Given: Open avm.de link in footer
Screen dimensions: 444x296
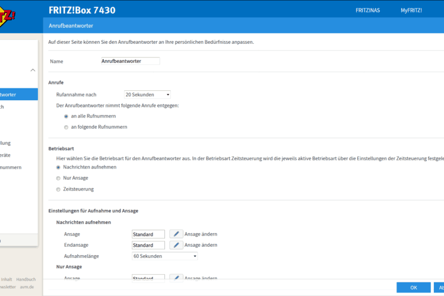Looking at the screenshot, I should [27, 287].
